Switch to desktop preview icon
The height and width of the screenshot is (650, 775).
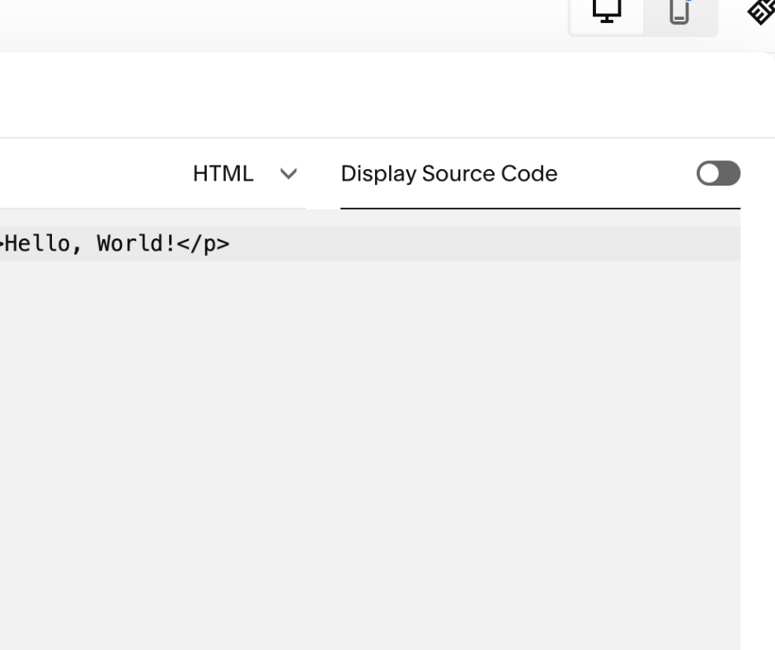coord(607,11)
